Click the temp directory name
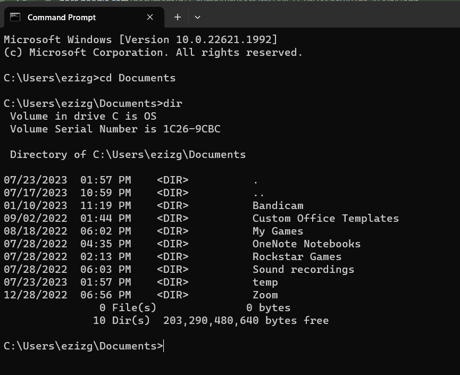460x375 pixels. pyautogui.click(x=265, y=282)
